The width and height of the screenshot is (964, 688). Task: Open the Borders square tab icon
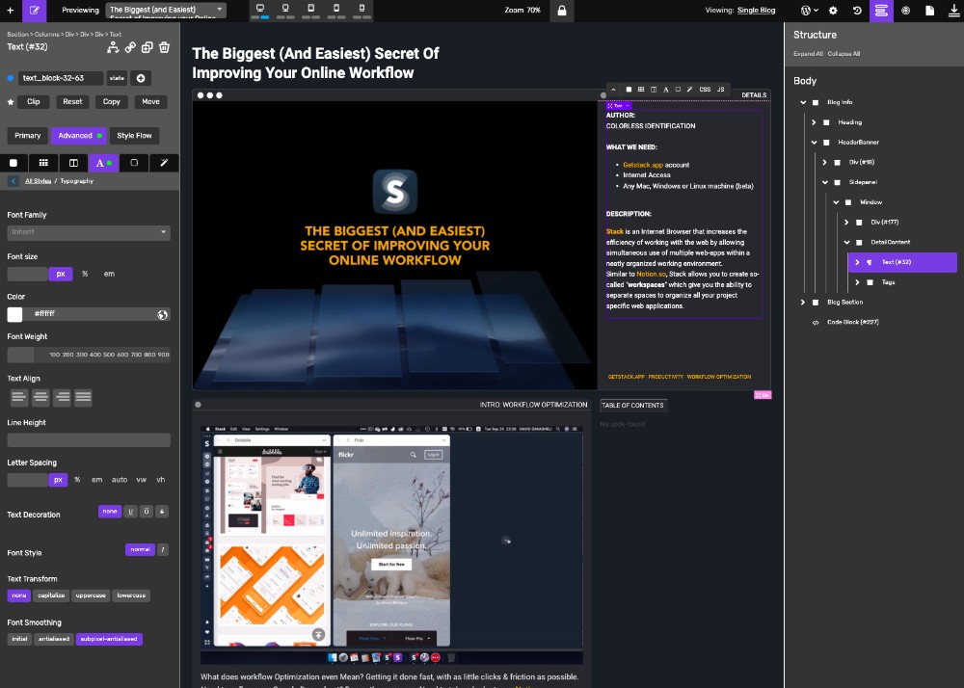[x=134, y=163]
